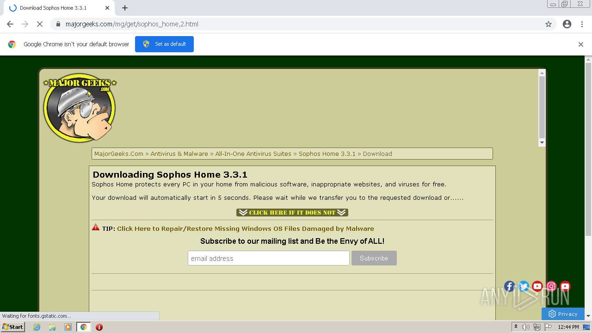Viewport: 592px width, 333px height.
Task: Go back to previous page
Action: 10,24
